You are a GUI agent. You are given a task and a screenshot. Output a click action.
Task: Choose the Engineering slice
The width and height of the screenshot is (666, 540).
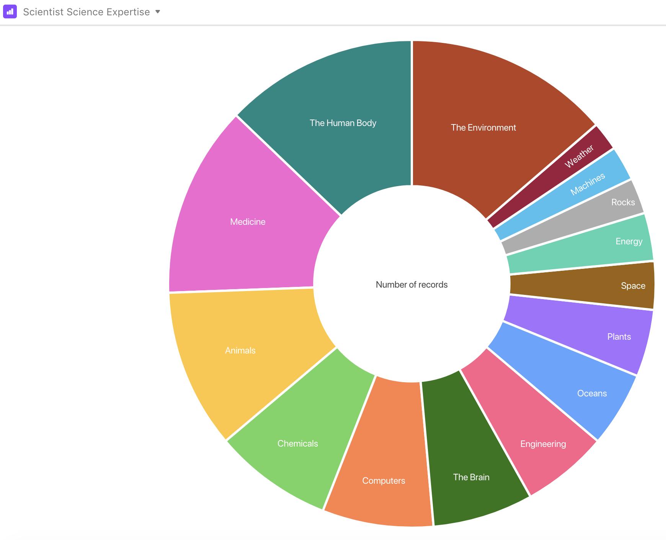point(543,444)
